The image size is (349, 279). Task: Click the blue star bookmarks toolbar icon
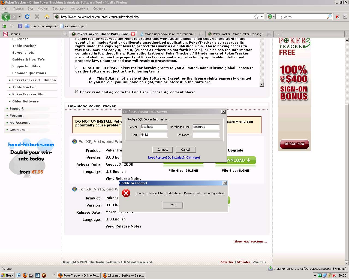(20, 26)
